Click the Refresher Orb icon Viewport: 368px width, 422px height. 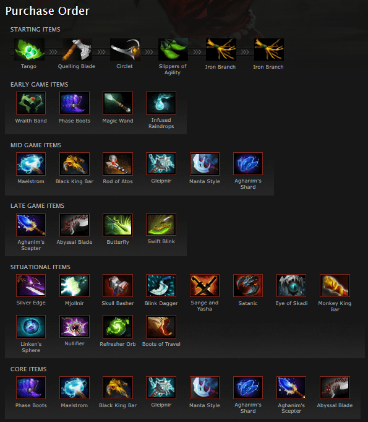[118, 327]
